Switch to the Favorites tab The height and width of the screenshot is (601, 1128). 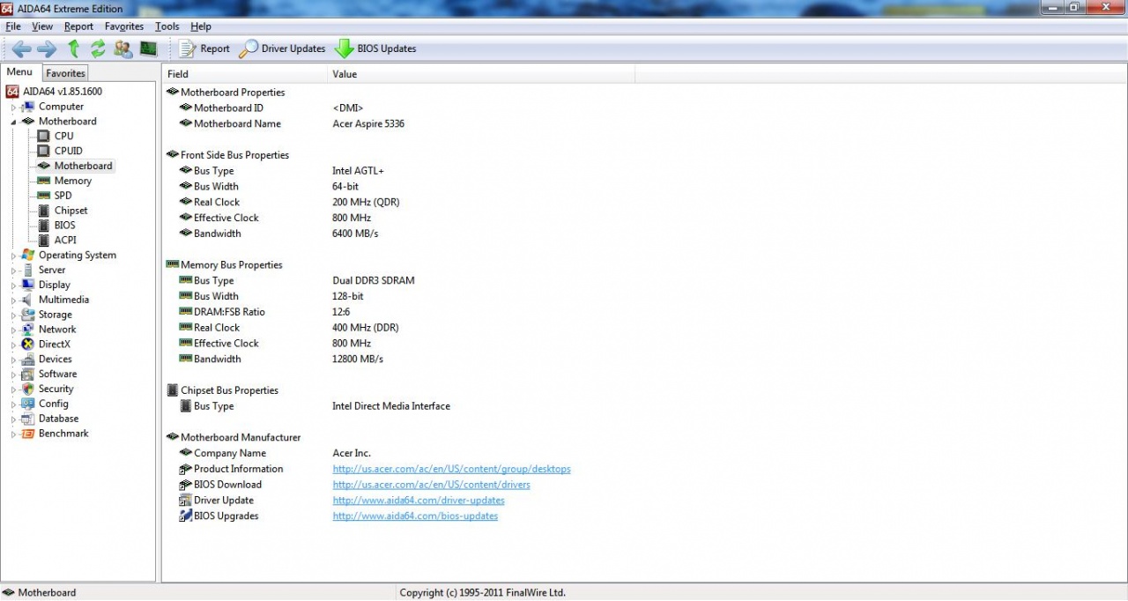[65, 73]
